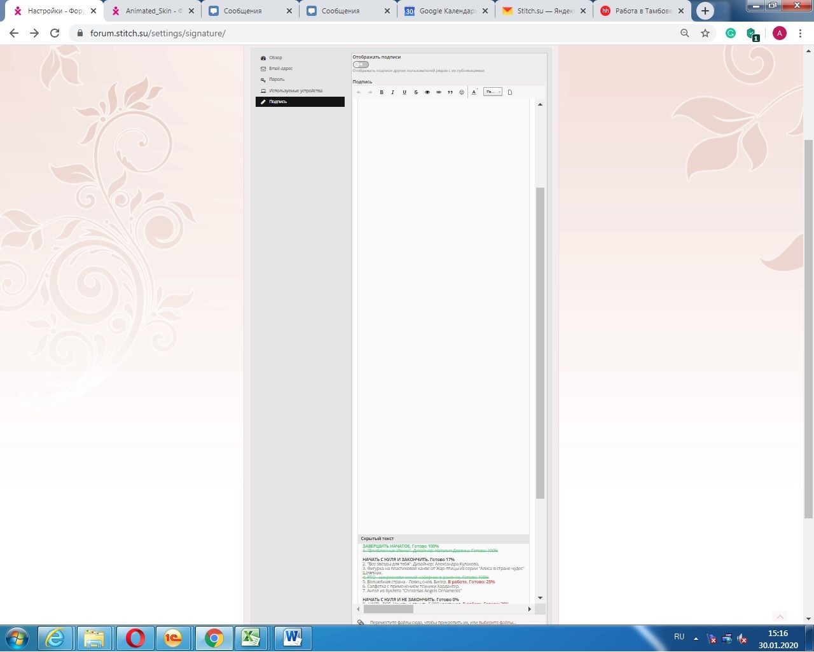Click the underline formatting icon
Screen dimensions: 814x652
[404, 92]
